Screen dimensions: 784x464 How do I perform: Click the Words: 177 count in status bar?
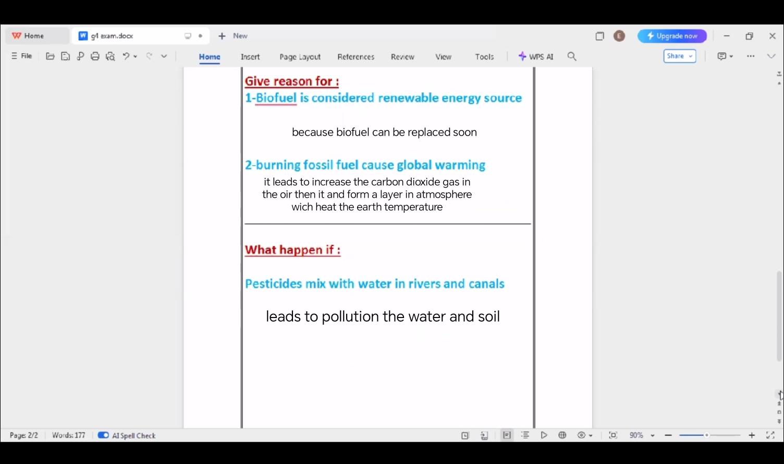[68, 435]
